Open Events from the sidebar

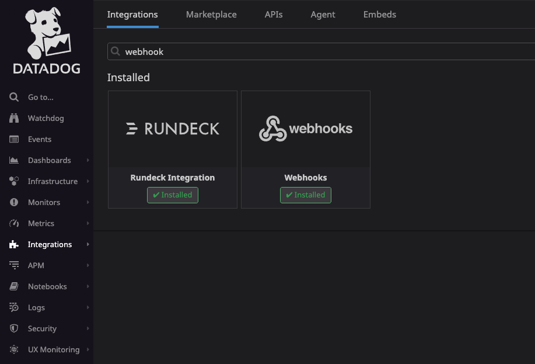[40, 139]
